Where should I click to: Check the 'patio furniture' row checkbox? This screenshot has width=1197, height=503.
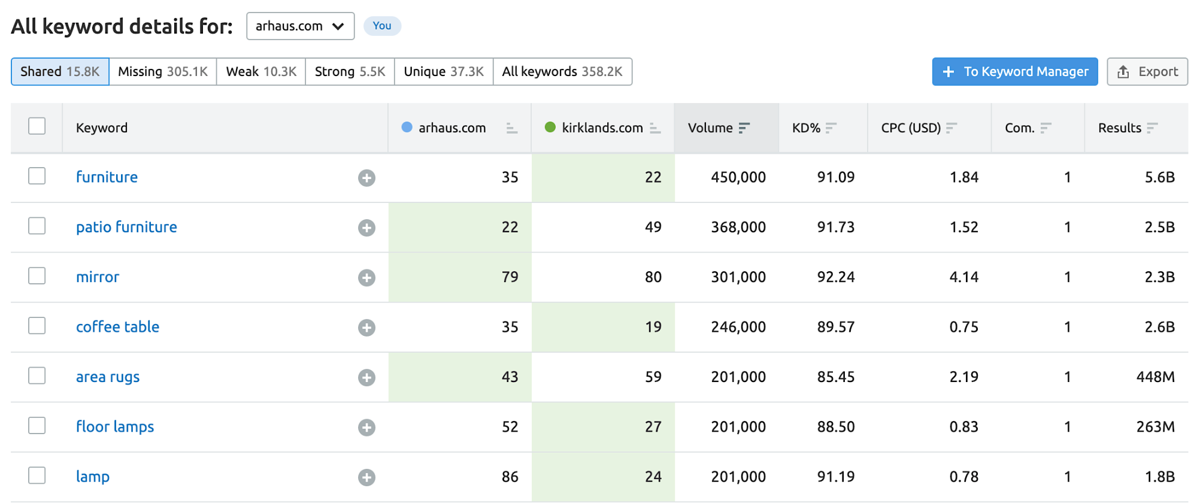(x=37, y=226)
